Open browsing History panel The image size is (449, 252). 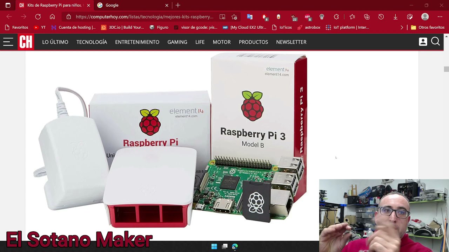coord(381,17)
